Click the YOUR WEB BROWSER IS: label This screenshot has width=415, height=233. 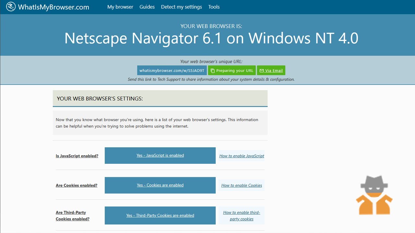[x=211, y=26]
